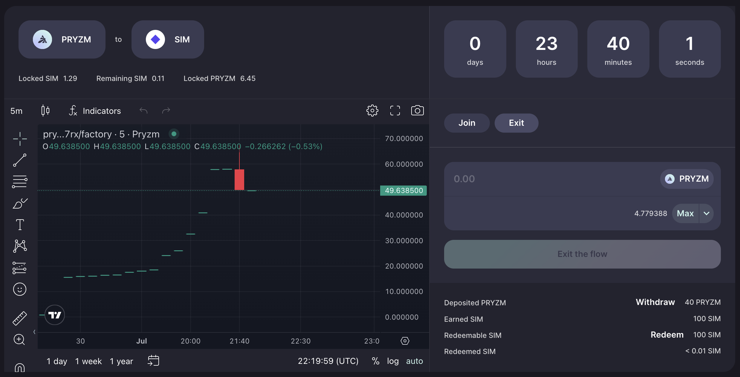Click the red candlestick on chart
This screenshot has width=740, height=377.
pyautogui.click(x=239, y=180)
